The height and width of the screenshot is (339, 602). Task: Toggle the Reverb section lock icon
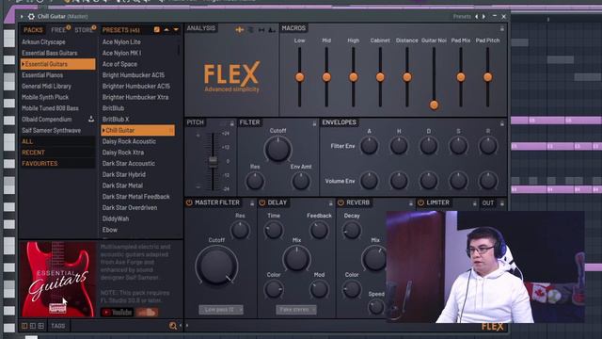click(x=410, y=203)
